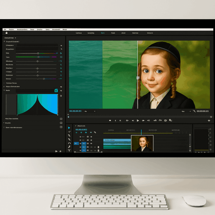This screenshot has height=215, width=215.
Task: Open the dropdown arrow beside the color panel title
Action: (x=16, y=38)
